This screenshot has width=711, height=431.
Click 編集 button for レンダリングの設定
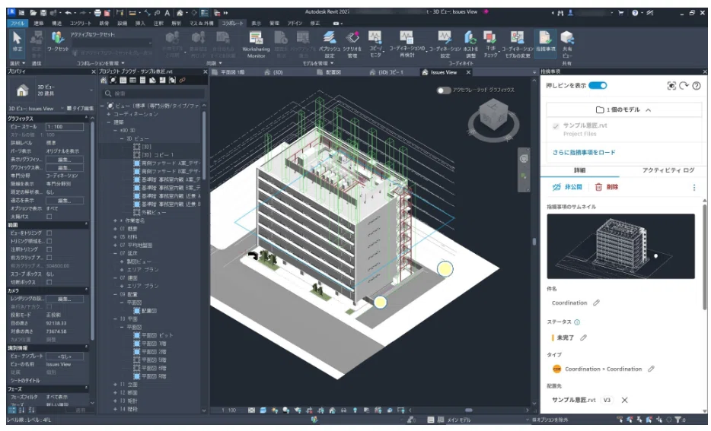pyautogui.click(x=65, y=299)
